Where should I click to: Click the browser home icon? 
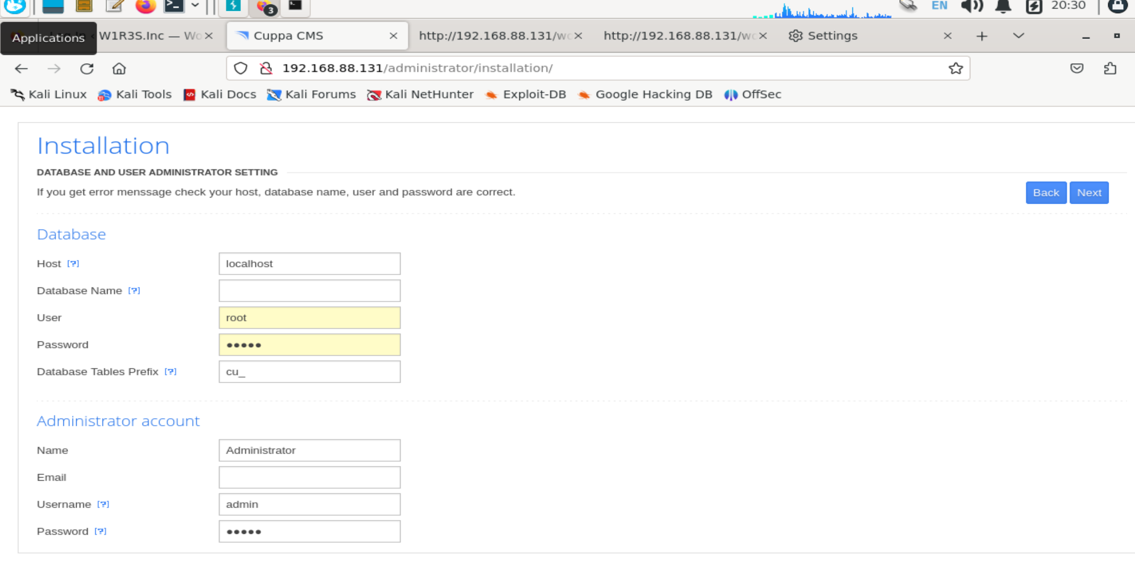(x=119, y=68)
